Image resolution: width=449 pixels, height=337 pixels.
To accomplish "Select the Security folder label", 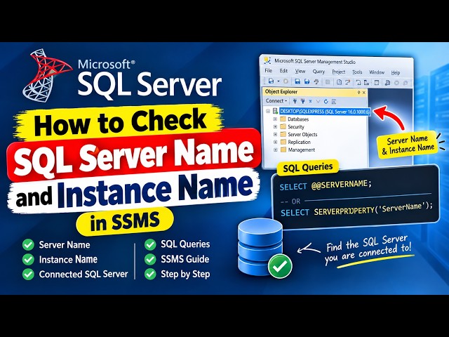I will (x=296, y=126).
